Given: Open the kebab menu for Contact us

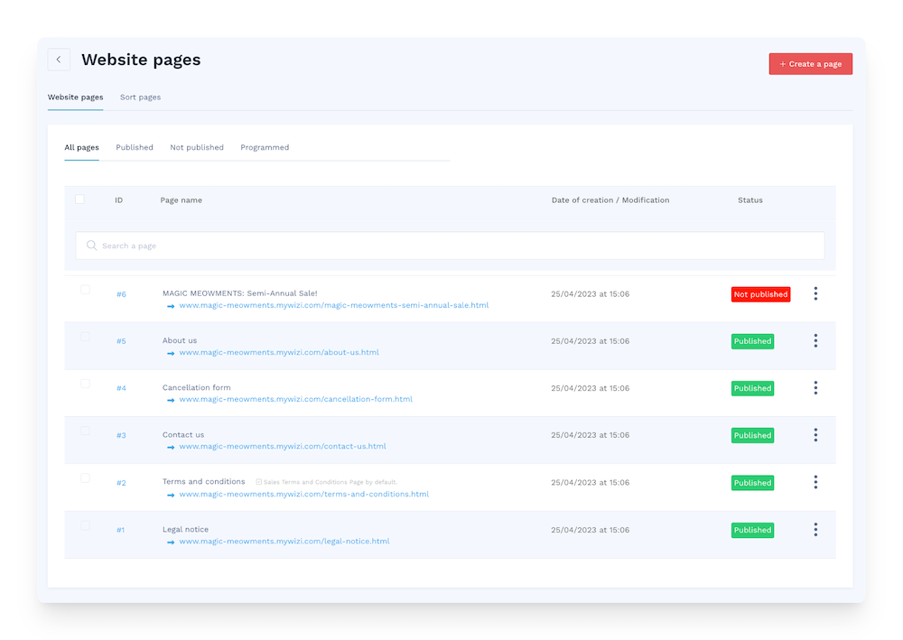Looking at the screenshot, I should coord(815,435).
